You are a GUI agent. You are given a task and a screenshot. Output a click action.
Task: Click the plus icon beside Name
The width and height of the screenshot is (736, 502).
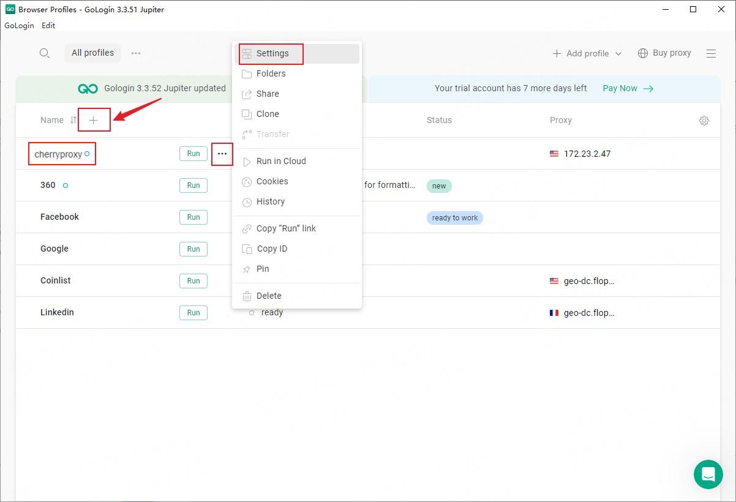[94, 121]
